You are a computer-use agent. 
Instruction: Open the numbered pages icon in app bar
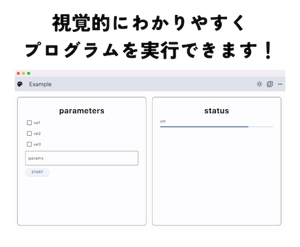point(269,84)
